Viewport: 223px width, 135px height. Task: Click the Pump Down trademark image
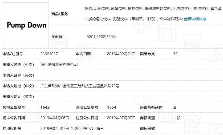click(x=26, y=25)
